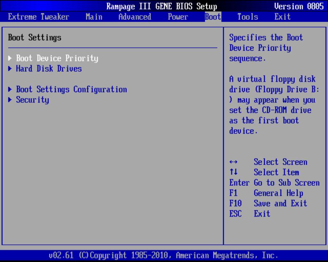
Task: Click the Enter Go to Sub Screen hint
Action: pyautogui.click(x=274, y=183)
